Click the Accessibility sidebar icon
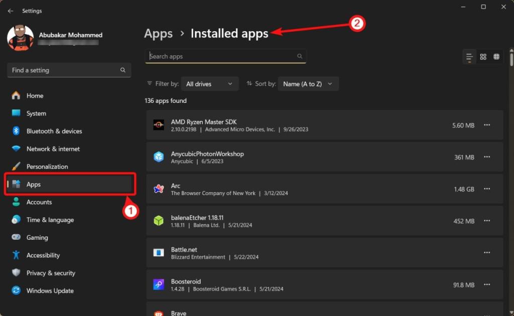This screenshot has width=514, height=316. pyautogui.click(x=16, y=255)
